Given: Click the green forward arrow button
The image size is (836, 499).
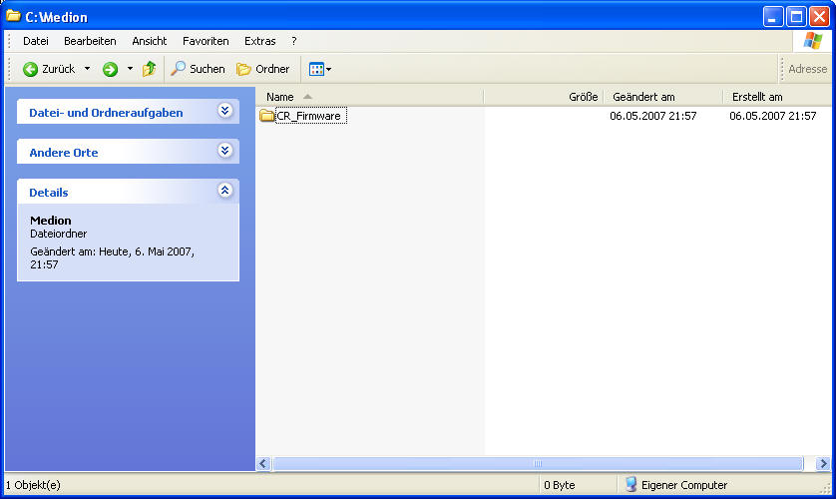Looking at the screenshot, I should click(x=111, y=69).
